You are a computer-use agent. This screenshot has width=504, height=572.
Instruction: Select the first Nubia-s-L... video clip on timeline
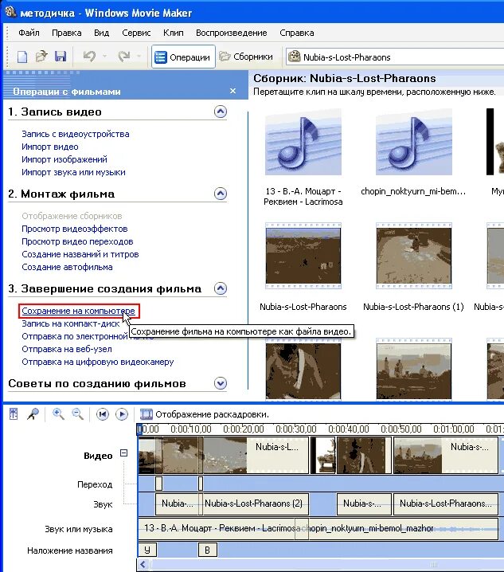[256, 455]
